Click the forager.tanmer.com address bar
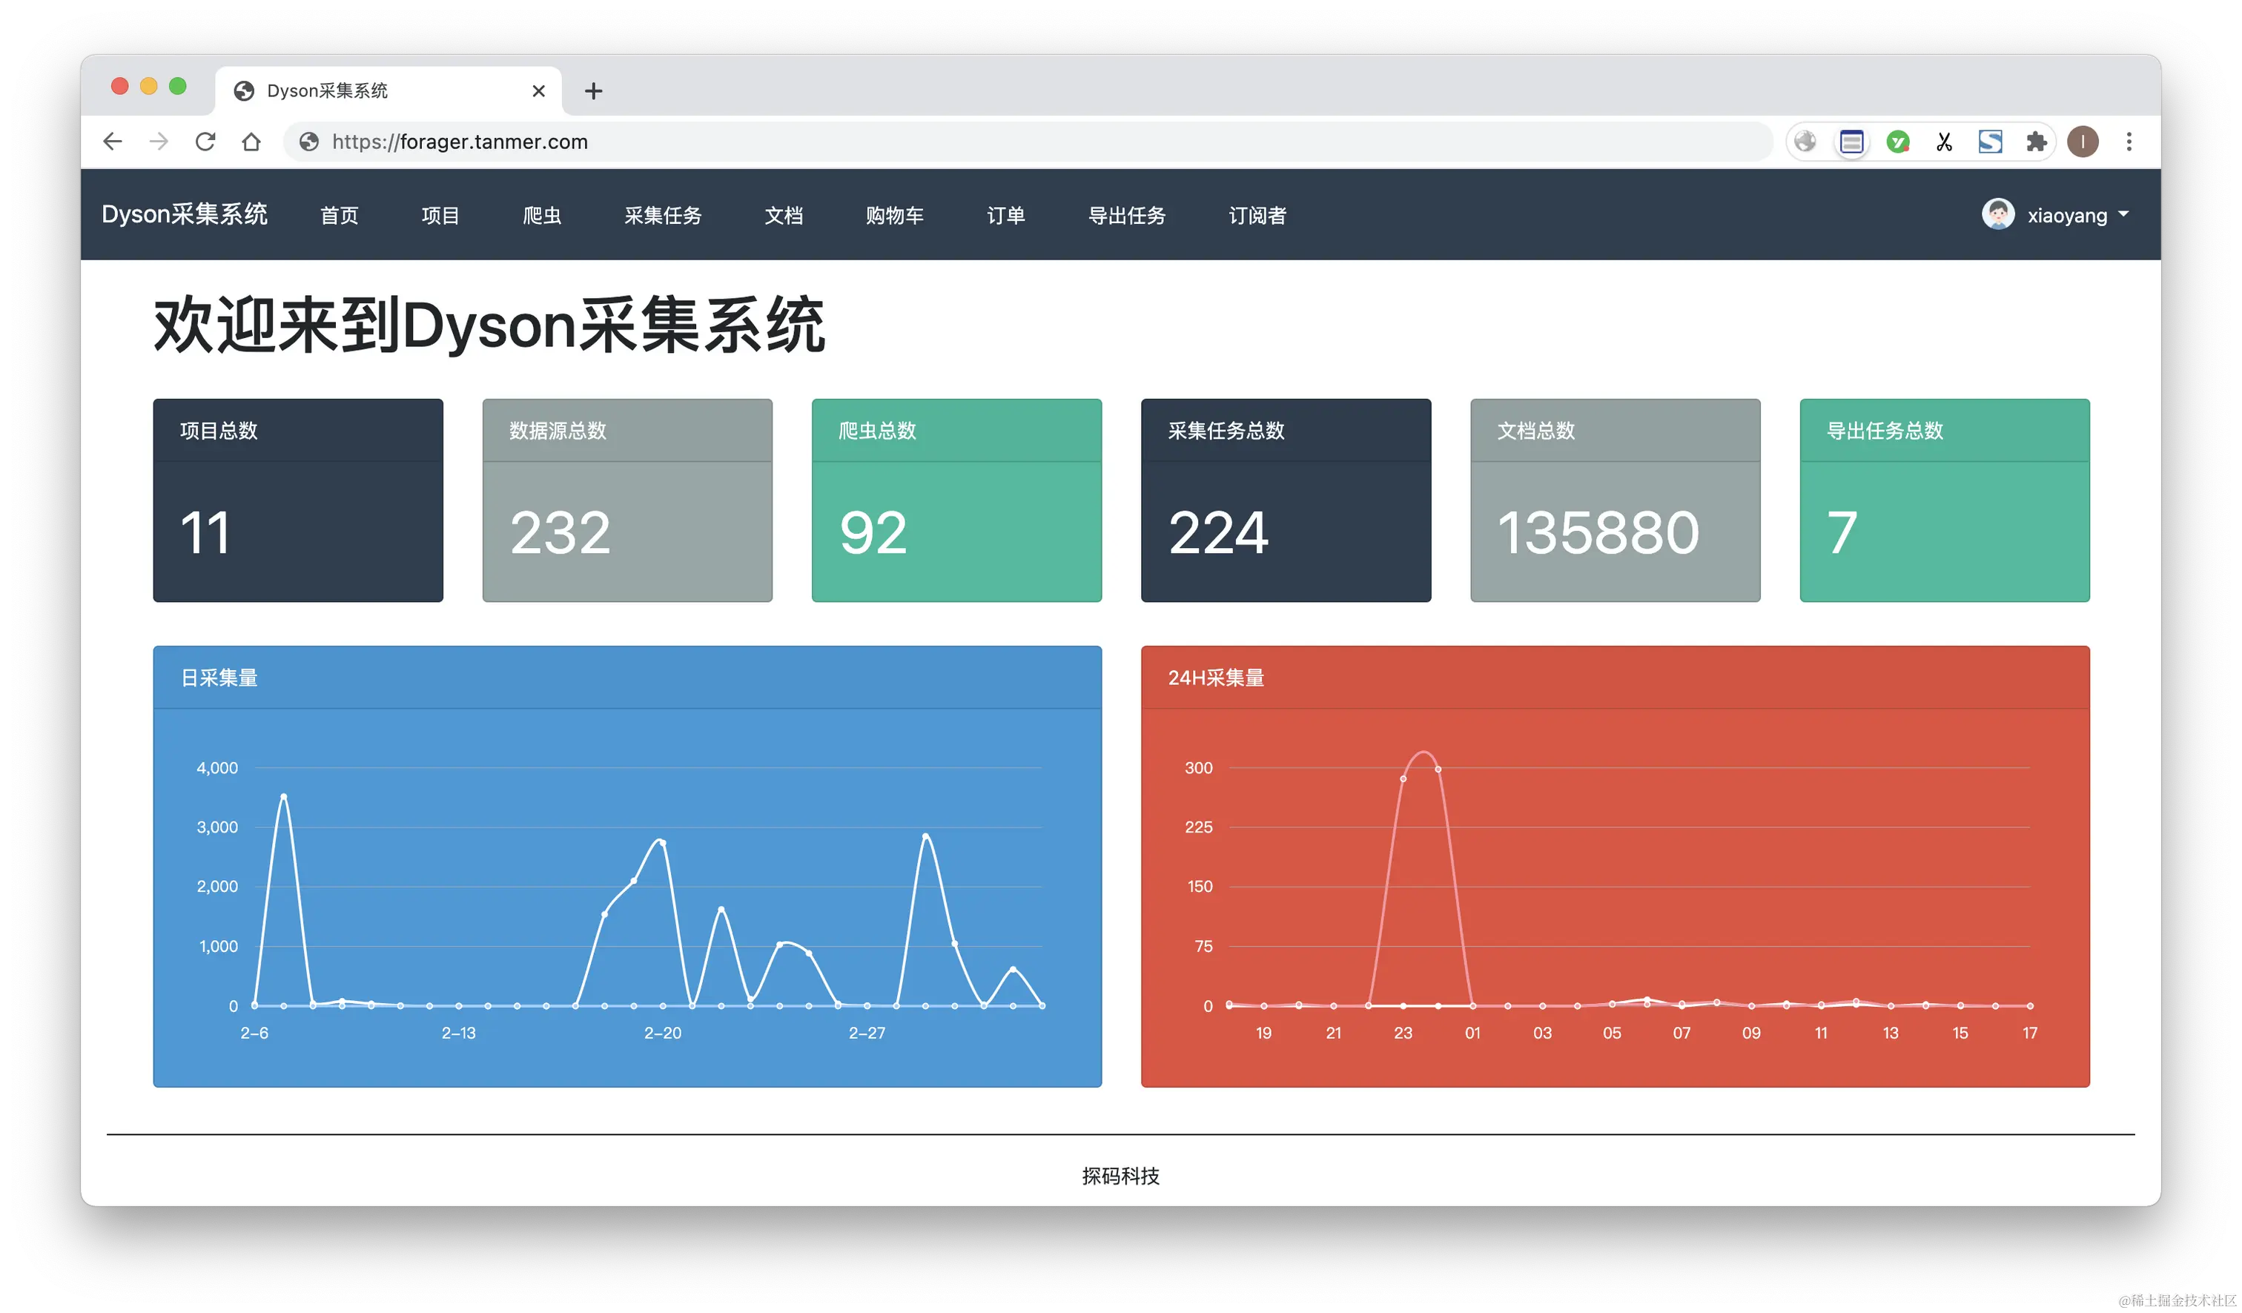2242x1313 pixels. [x=459, y=142]
